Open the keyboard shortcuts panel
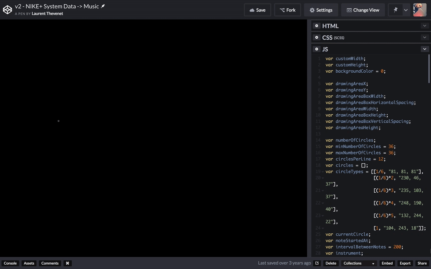Image resolution: width=431 pixels, height=269 pixels. (x=67, y=263)
